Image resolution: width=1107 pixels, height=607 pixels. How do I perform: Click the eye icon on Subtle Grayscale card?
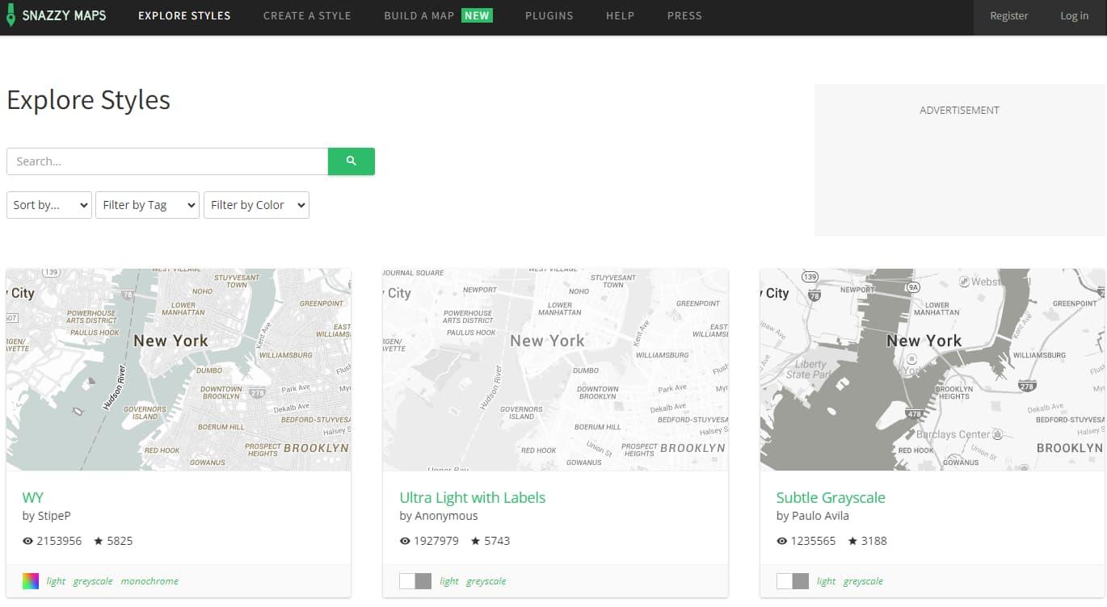[782, 541]
